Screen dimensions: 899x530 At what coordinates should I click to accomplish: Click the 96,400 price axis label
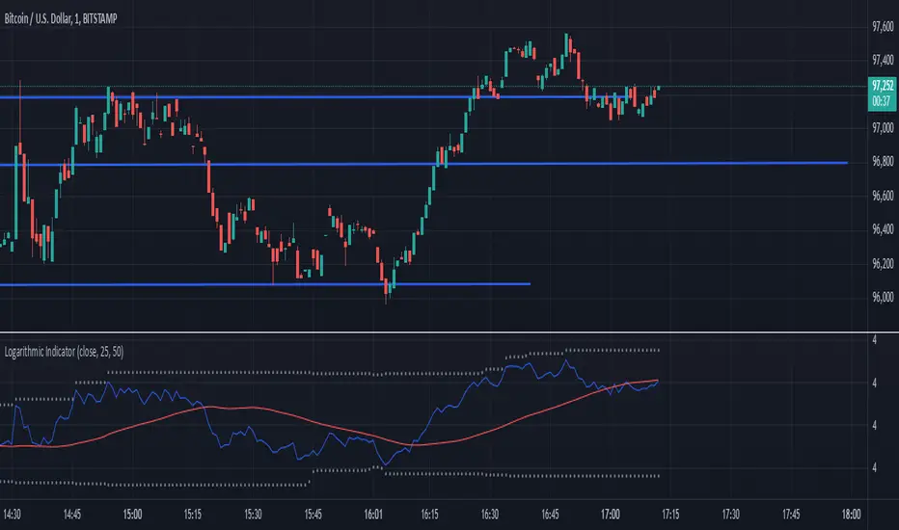[883, 229]
